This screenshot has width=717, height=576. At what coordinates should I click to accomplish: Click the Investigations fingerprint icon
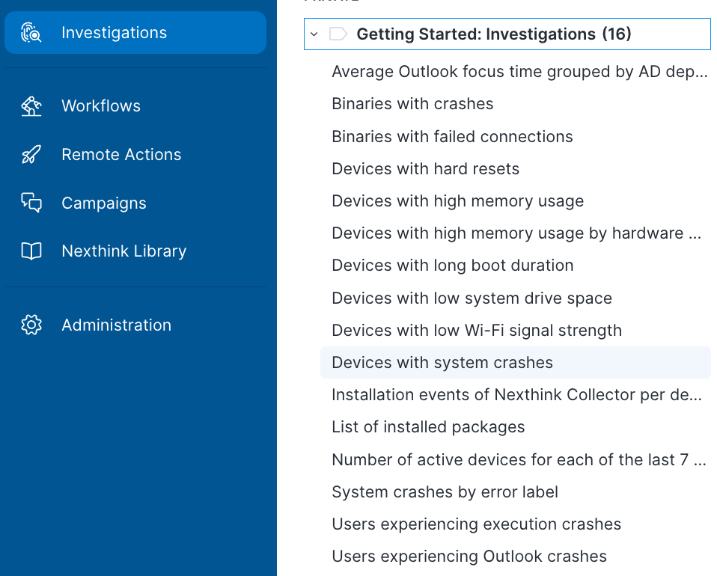pyautogui.click(x=31, y=33)
